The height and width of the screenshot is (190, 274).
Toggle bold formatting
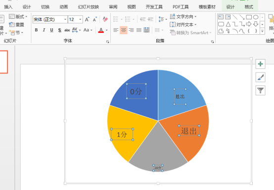[x=36, y=30]
